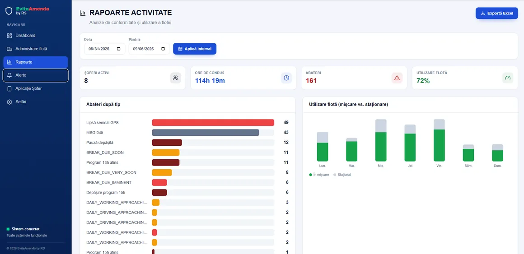Click the chart icon next to RAPOARTE ACTIVITATE
The image size is (524, 254).
83,13
